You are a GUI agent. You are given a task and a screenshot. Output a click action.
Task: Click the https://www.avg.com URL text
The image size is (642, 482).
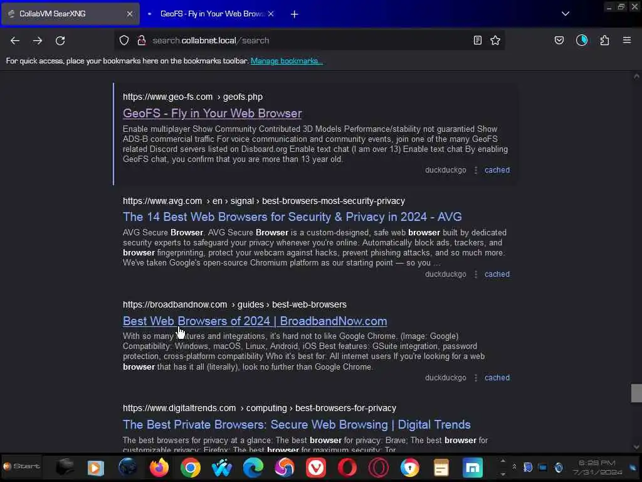tap(162, 201)
